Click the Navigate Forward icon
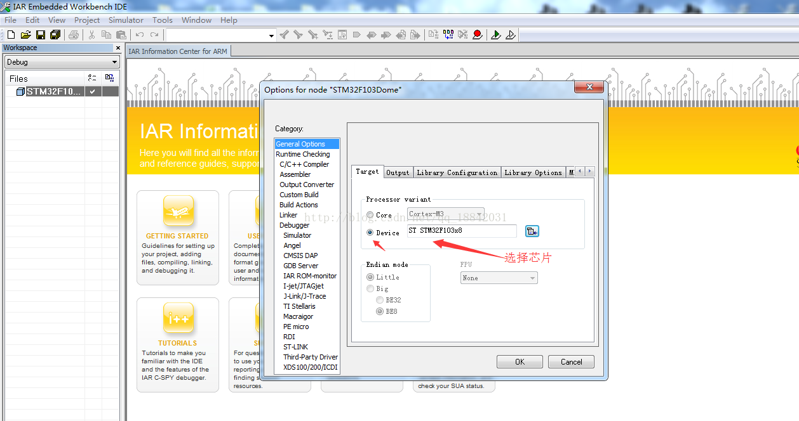Screen dimensions: 799x421 pyautogui.click(x=415, y=35)
